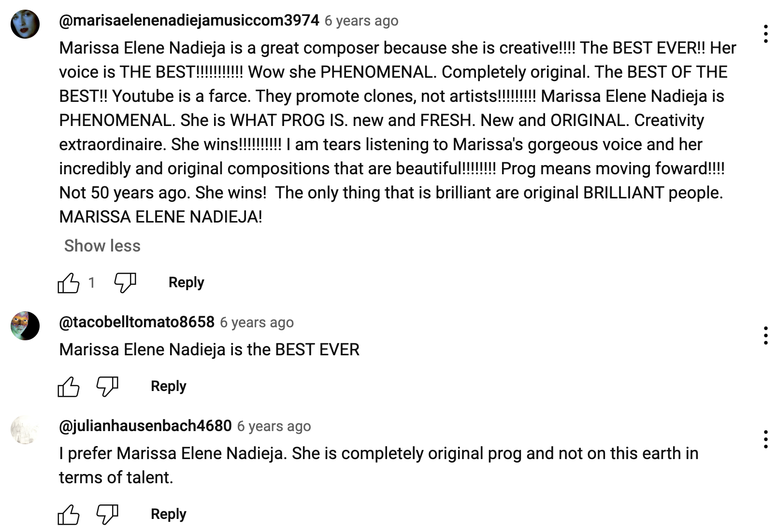Reply to the @tacobelltomato8658 comment
The width and height of the screenshot is (777, 531).
click(x=168, y=386)
